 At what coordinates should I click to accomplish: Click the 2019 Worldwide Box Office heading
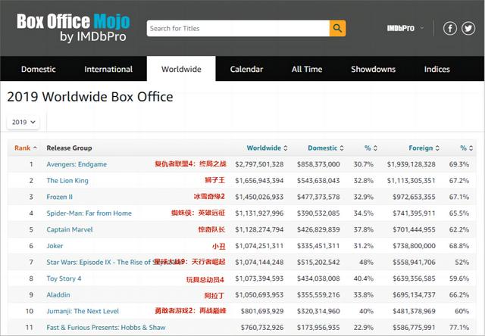tap(90, 97)
